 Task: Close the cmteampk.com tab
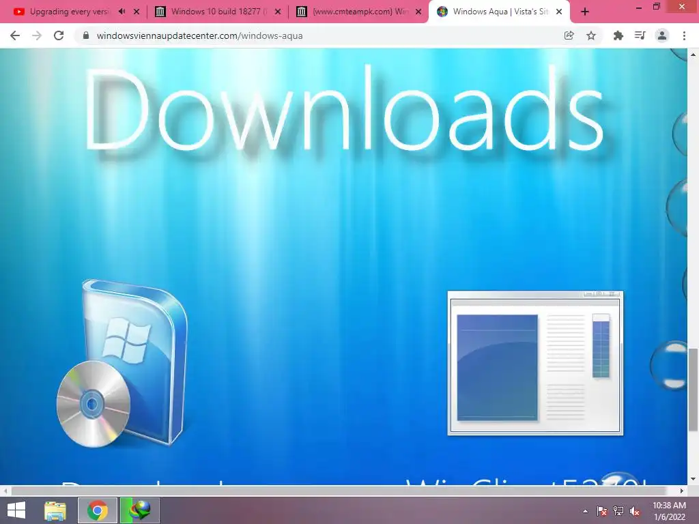(x=418, y=12)
